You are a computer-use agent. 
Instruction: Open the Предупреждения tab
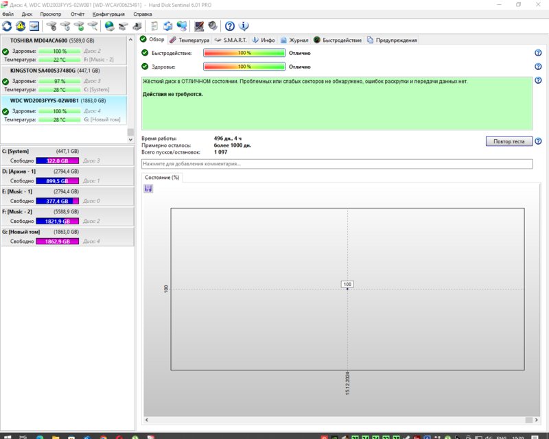pos(392,40)
